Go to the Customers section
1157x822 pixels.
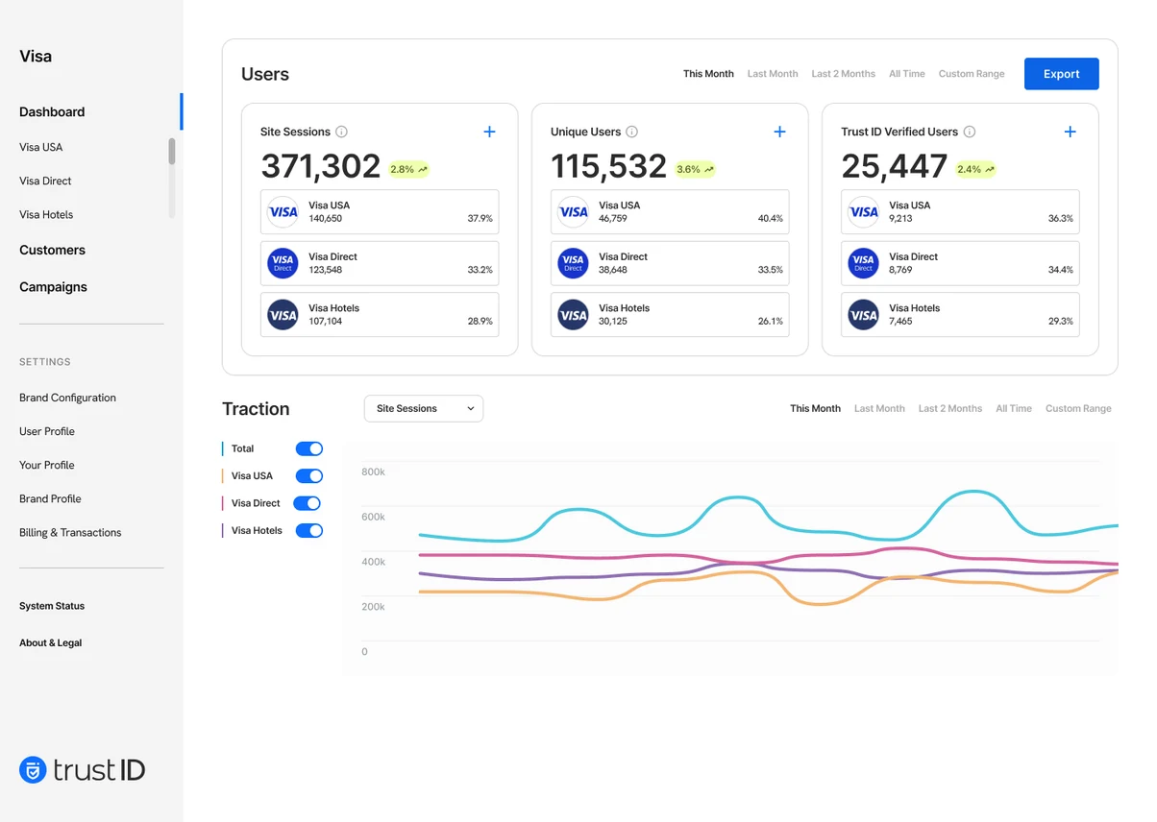coord(52,250)
